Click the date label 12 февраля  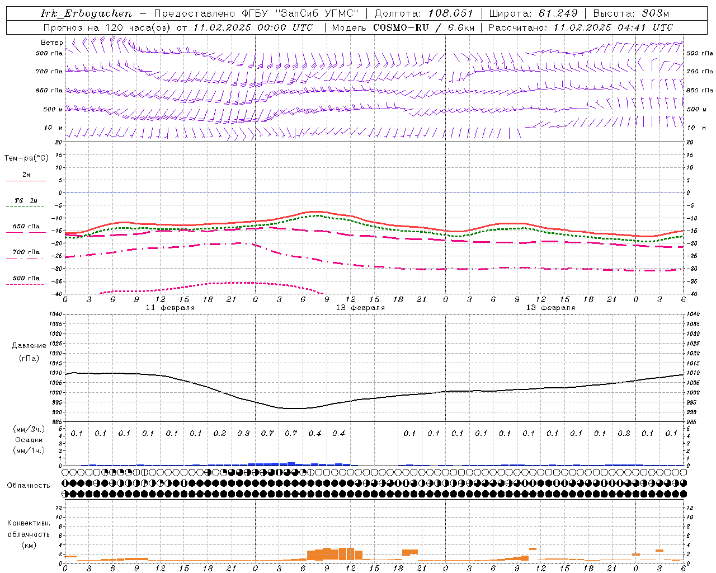360,308
